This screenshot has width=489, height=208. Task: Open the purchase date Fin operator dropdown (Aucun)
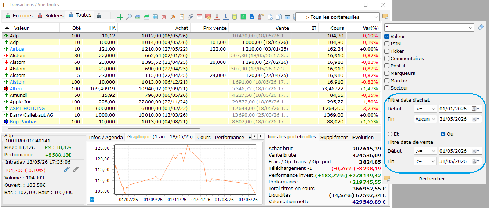pyautogui.click(x=425, y=119)
